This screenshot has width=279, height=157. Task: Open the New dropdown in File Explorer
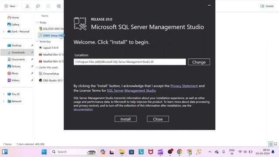(11, 6)
